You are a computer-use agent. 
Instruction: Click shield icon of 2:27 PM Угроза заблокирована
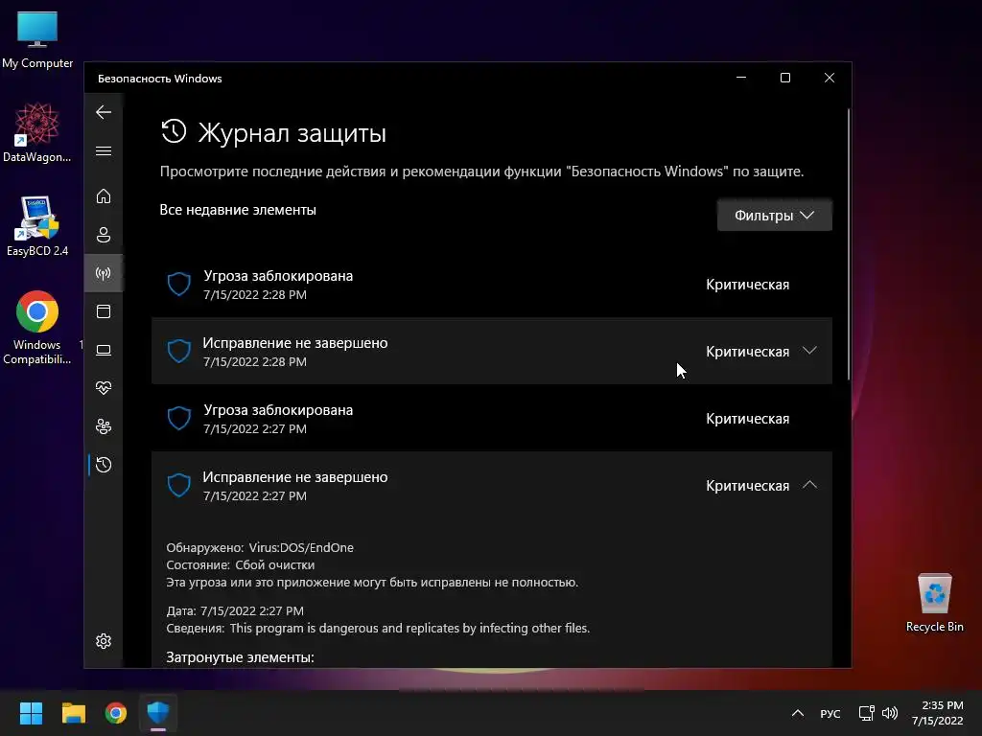click(x=178, y=418)
